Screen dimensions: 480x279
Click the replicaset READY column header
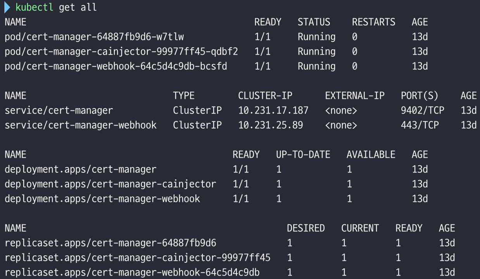pyautogui.click(x=409, y=228)
